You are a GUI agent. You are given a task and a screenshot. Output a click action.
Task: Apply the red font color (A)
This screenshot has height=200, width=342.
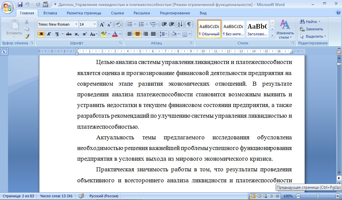pyautogui.click(x=115, y=34)
